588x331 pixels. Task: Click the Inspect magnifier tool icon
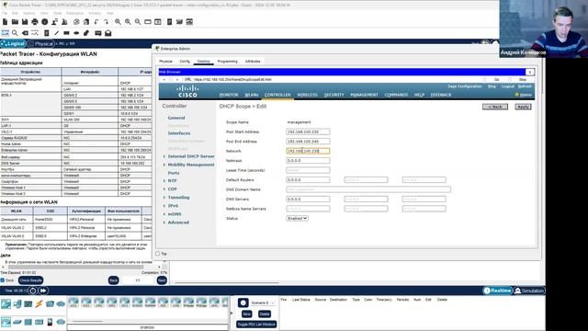[15, 33]
